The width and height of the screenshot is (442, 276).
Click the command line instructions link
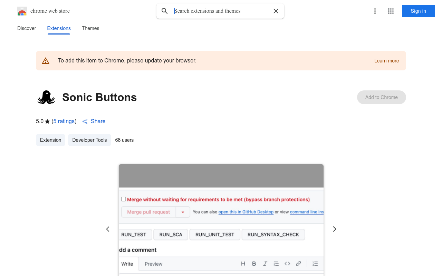[307, 212]
